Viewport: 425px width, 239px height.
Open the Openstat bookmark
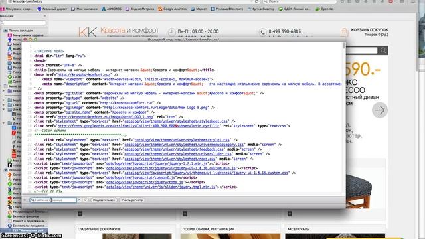[325, 9]
